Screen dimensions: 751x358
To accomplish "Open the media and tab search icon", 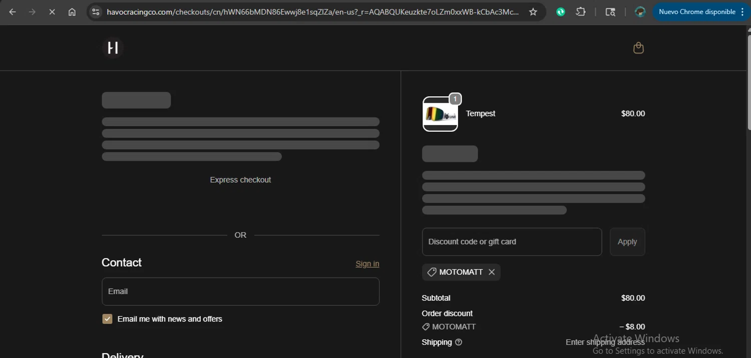I will 610,12.
